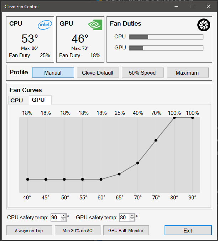Increase the CPU safety temp stepper
Viewport: 218px width, 241px height.
pos(63,216)
